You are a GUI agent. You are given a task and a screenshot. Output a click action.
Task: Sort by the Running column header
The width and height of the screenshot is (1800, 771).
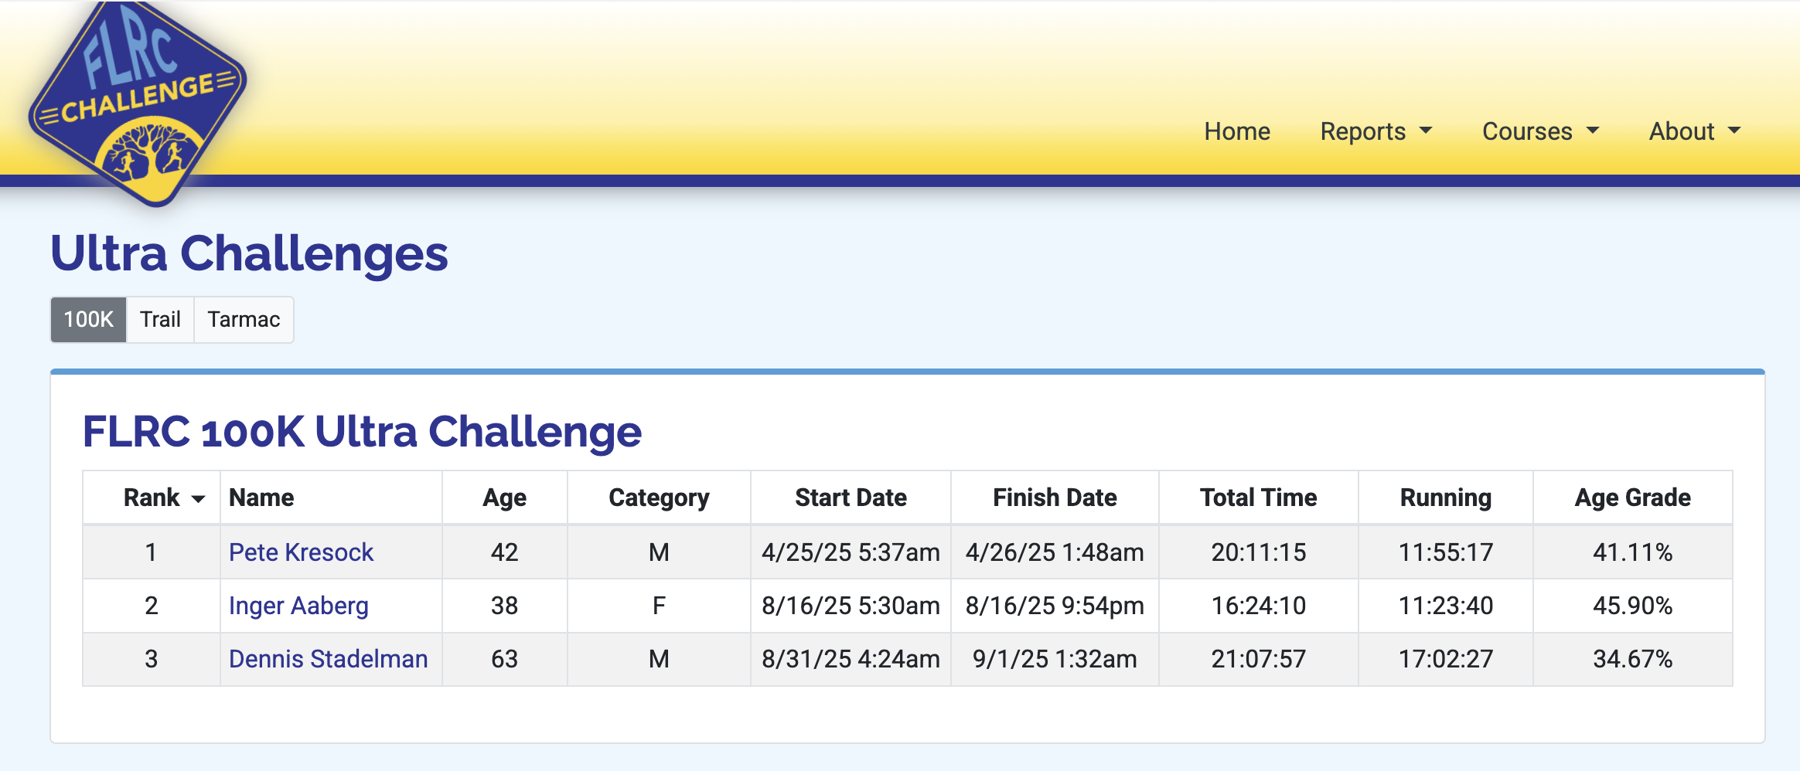(1445, 498)
